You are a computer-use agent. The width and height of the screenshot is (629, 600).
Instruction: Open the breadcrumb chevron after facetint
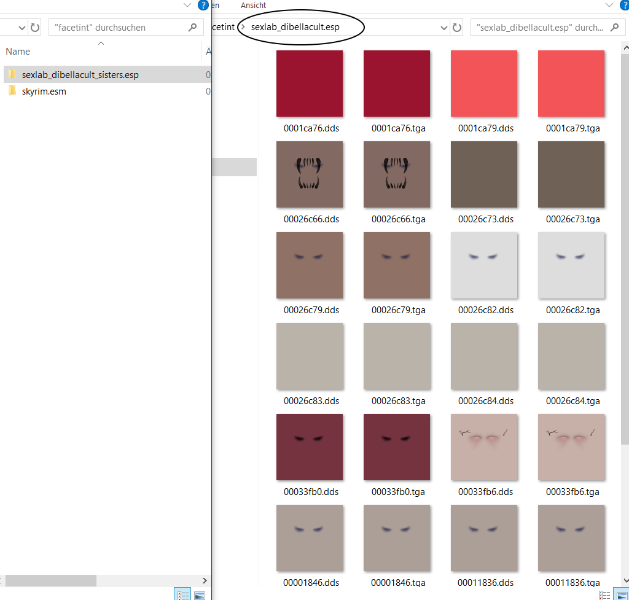[x=243, y=27]
